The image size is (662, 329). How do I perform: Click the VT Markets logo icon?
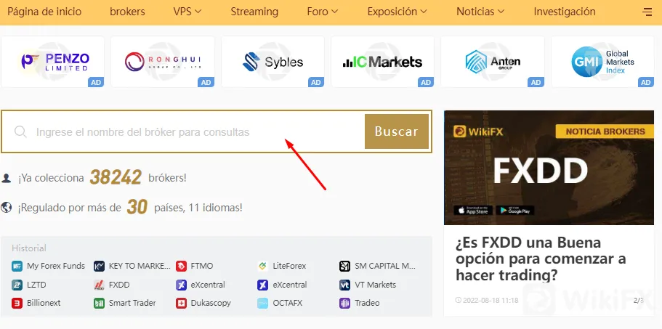click(344, 285)
